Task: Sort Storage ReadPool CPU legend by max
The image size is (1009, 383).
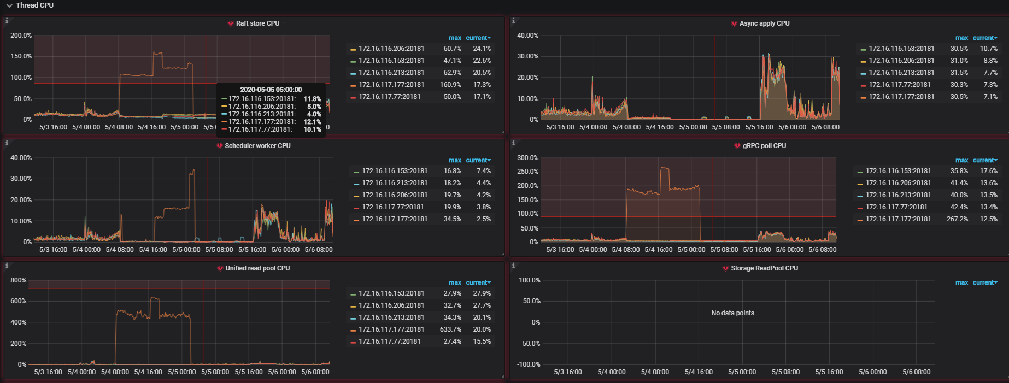Action: [961, 282]
